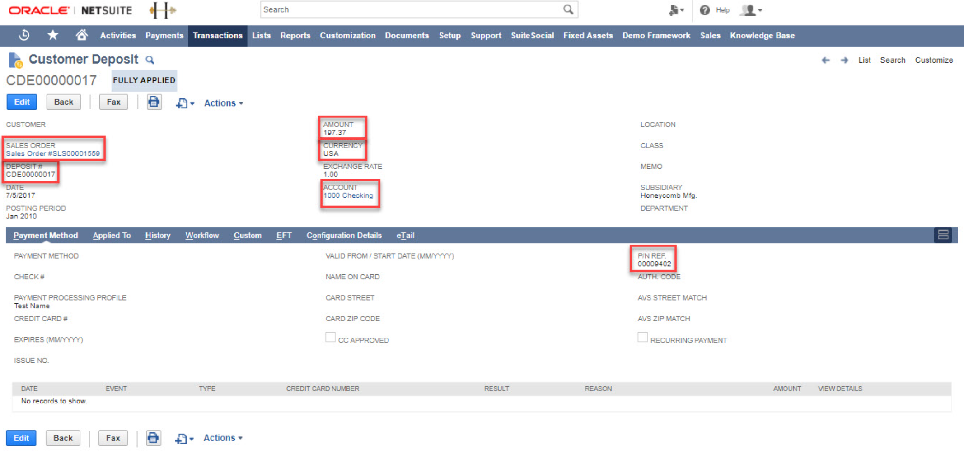964x454 pixels.
Task: Open the Fixed Assets menu
Action: click(x=588, y=36)
